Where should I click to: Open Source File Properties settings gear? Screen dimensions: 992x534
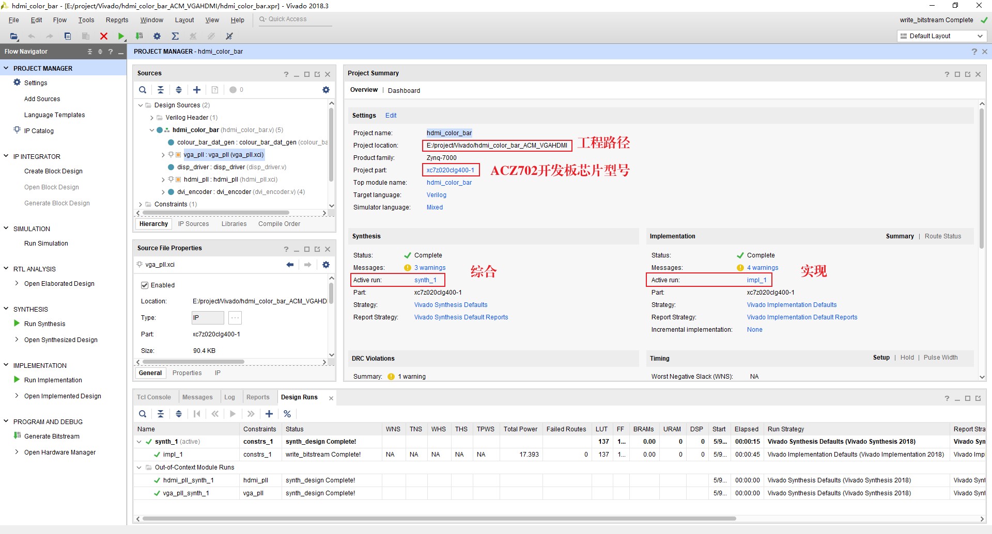pos(326,265)
